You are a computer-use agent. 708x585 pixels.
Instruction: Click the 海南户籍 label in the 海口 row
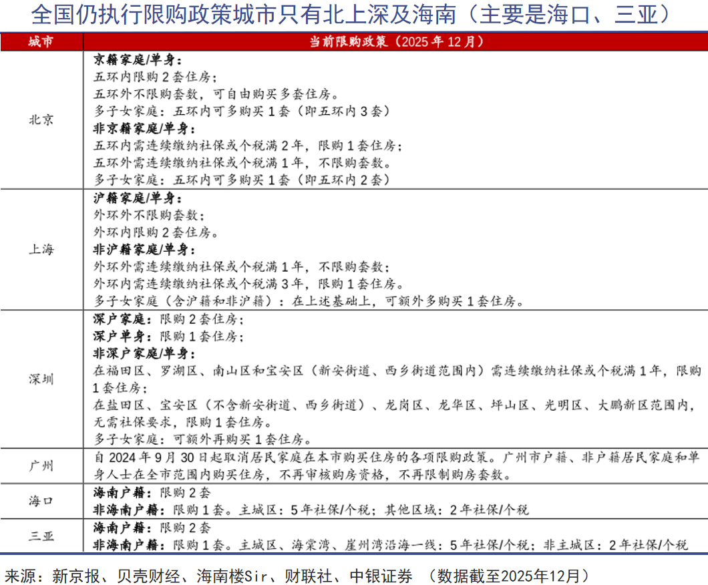(124, 493)
